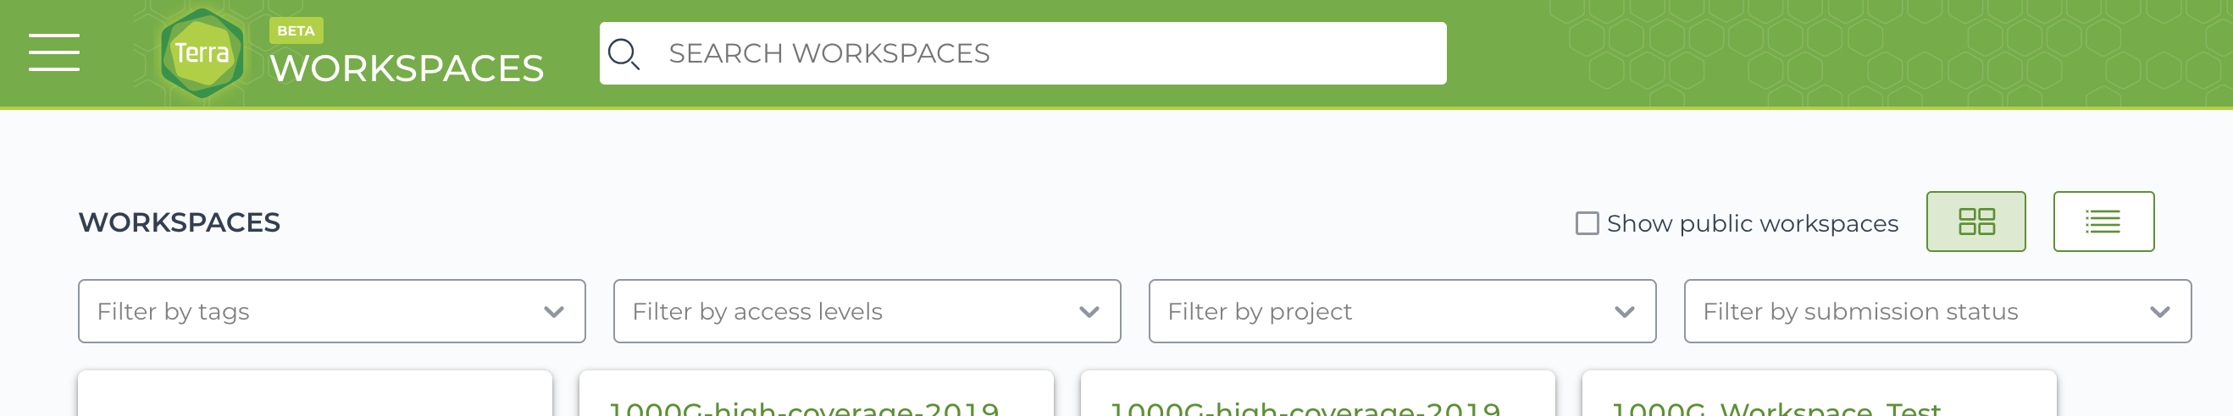Open the 1000G_Workspace_Test workspace card
The height and width of the screenshot is (416, 2233).
(x=1819, y=393)
